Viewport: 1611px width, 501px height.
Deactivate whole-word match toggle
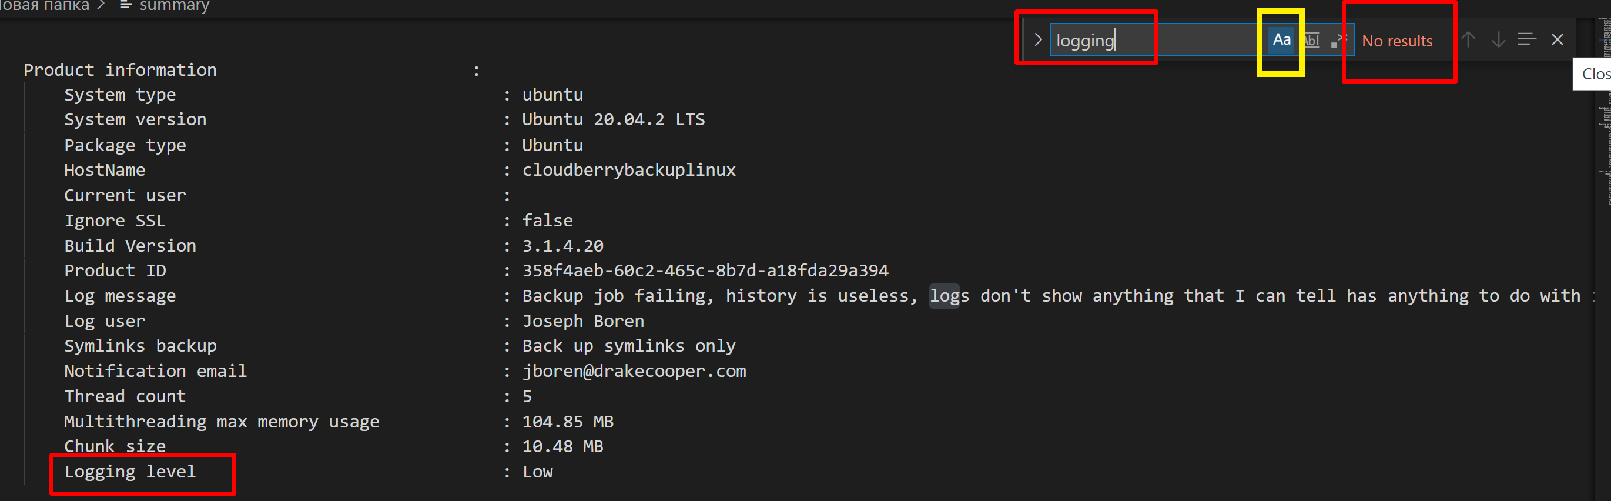click(1311, 39)
